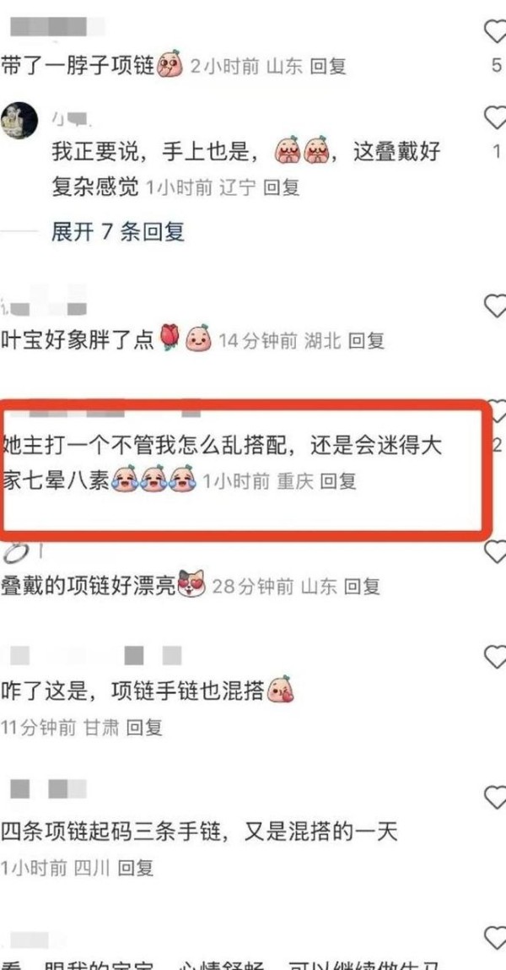Open the Liaoning commenter's profile avatar
Image resolution: width=506 pixels, height=970 pixels.
pyautogui.click(x=19, y=121)
